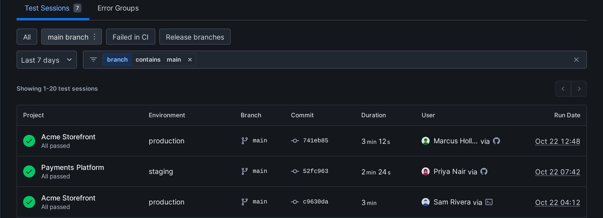
Task: Go to previous page of test sessions
Action: point(563,89)
